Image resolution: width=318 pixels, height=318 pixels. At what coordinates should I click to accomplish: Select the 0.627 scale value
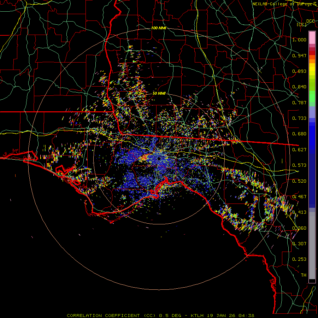pos(299,150)
